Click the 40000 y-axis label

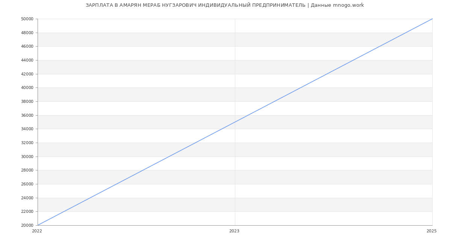[x=27, y=88]
